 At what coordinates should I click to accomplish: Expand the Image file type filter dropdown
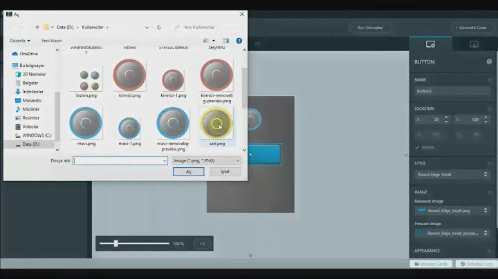click(x=206, y=160)
